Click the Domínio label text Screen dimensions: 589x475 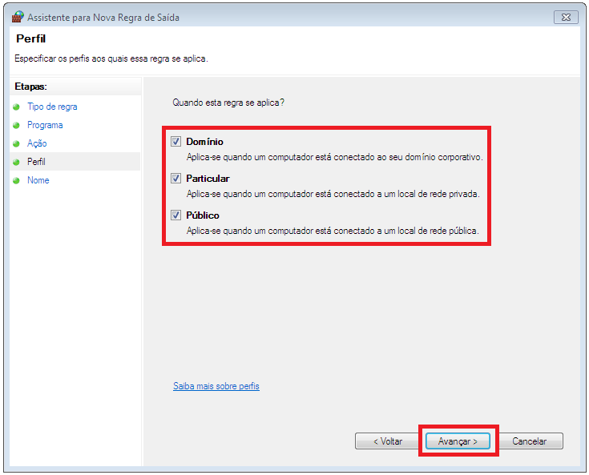coord(204,142)
